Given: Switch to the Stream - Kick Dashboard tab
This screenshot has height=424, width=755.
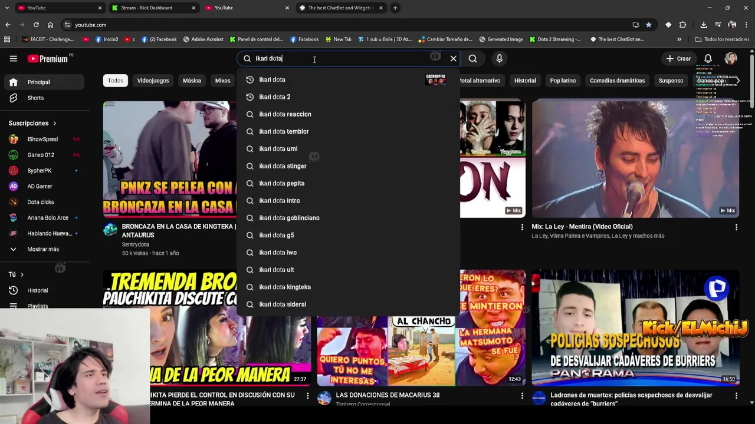Looking at the screenshot, I should [x=153, y=8].
